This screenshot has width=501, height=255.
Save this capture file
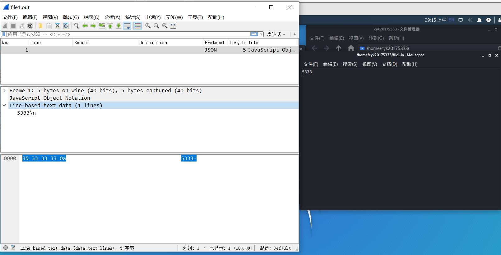click(49, 26)
